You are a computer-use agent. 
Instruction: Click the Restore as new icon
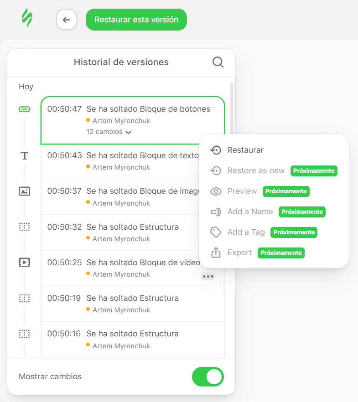[x=216, y=170]
